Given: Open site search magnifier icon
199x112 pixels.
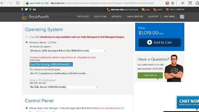Looking at the screenshot, I should [x=182, y=16].
